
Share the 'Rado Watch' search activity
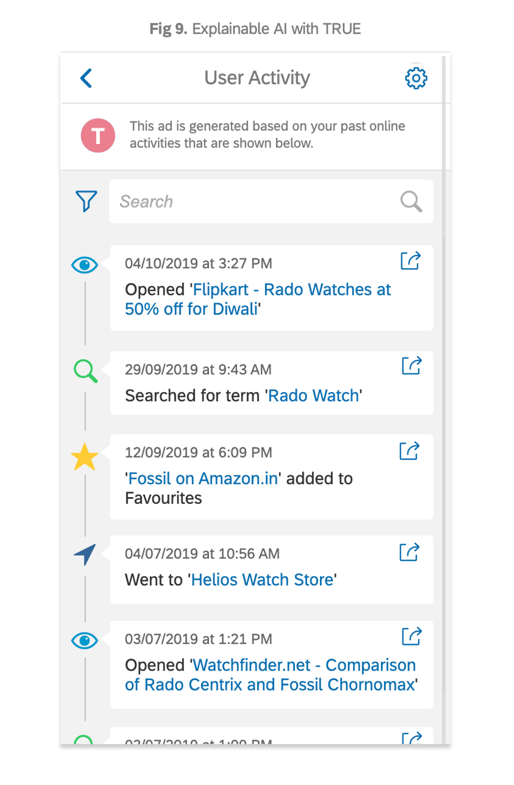pos(411,366)
